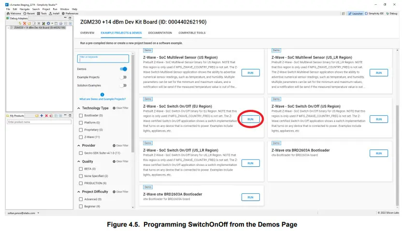This screenshot has height=231, width=402.
Task: Check the Bootloader (0) filter
Action: 81,116
